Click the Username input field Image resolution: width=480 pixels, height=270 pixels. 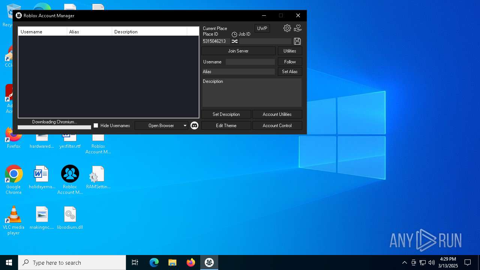pyautogui.click(x=250, y=62)
